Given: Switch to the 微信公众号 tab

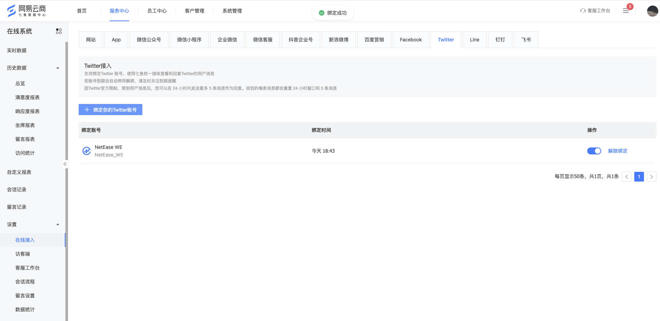Looking at the screenshot, I should pos(149,40).
